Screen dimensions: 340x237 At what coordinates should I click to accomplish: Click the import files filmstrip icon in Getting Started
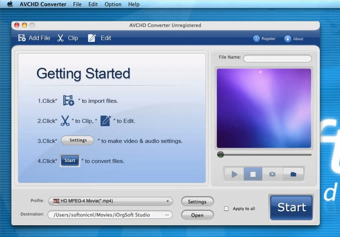tap(69, 100)
